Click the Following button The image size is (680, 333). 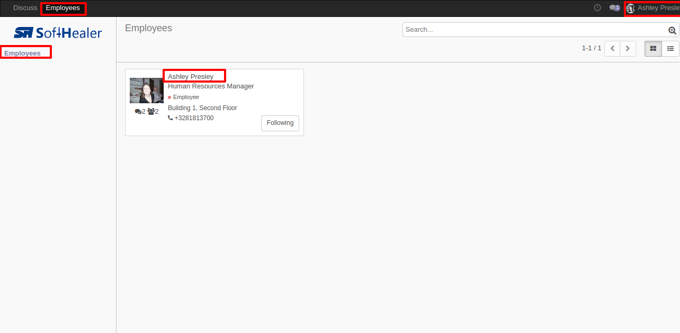tap(280, 123)
